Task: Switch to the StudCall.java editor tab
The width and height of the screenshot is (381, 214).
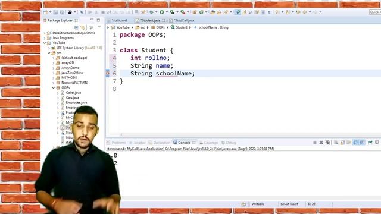Action: tap(182, 20)
